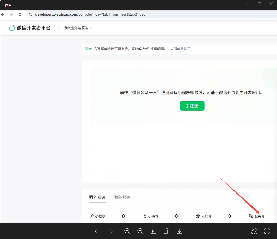
Task: Select 小游戏 business entry
Action: (x=151, y=216)
